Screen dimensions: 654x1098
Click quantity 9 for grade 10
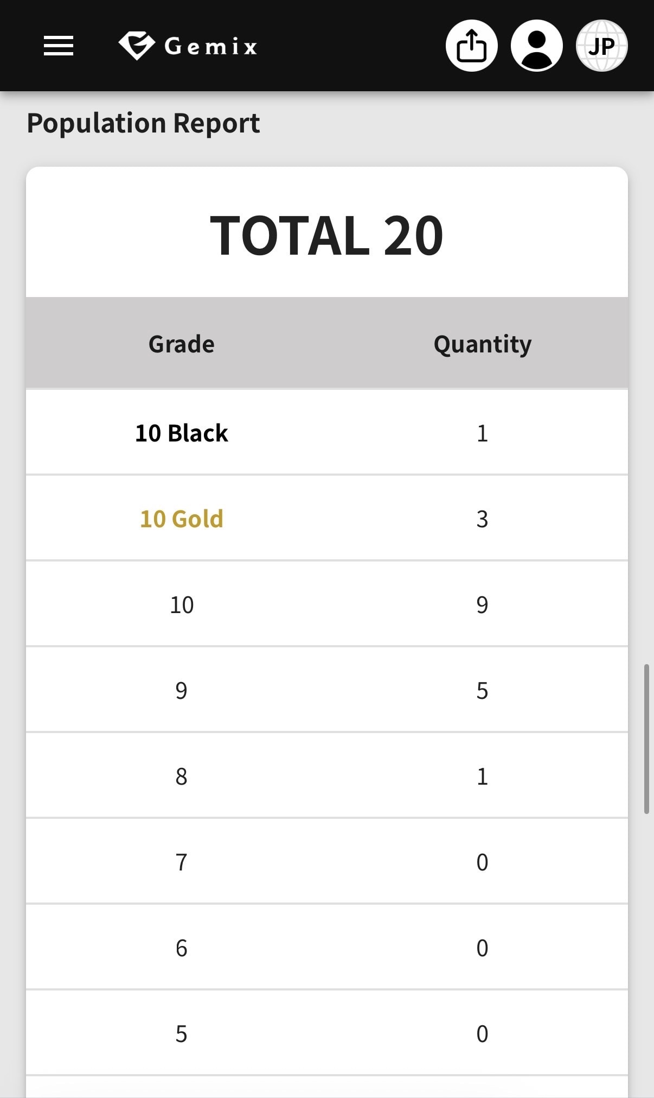pyautogui.click(x=482, y=604)
